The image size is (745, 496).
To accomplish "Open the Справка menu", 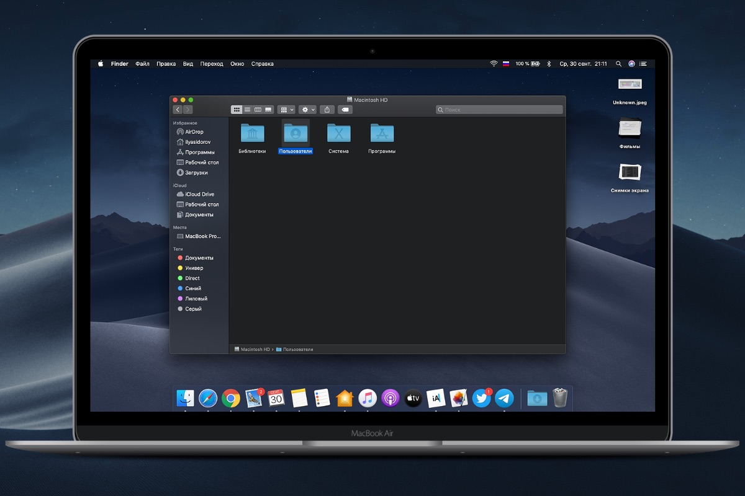I will pos(263,64).
